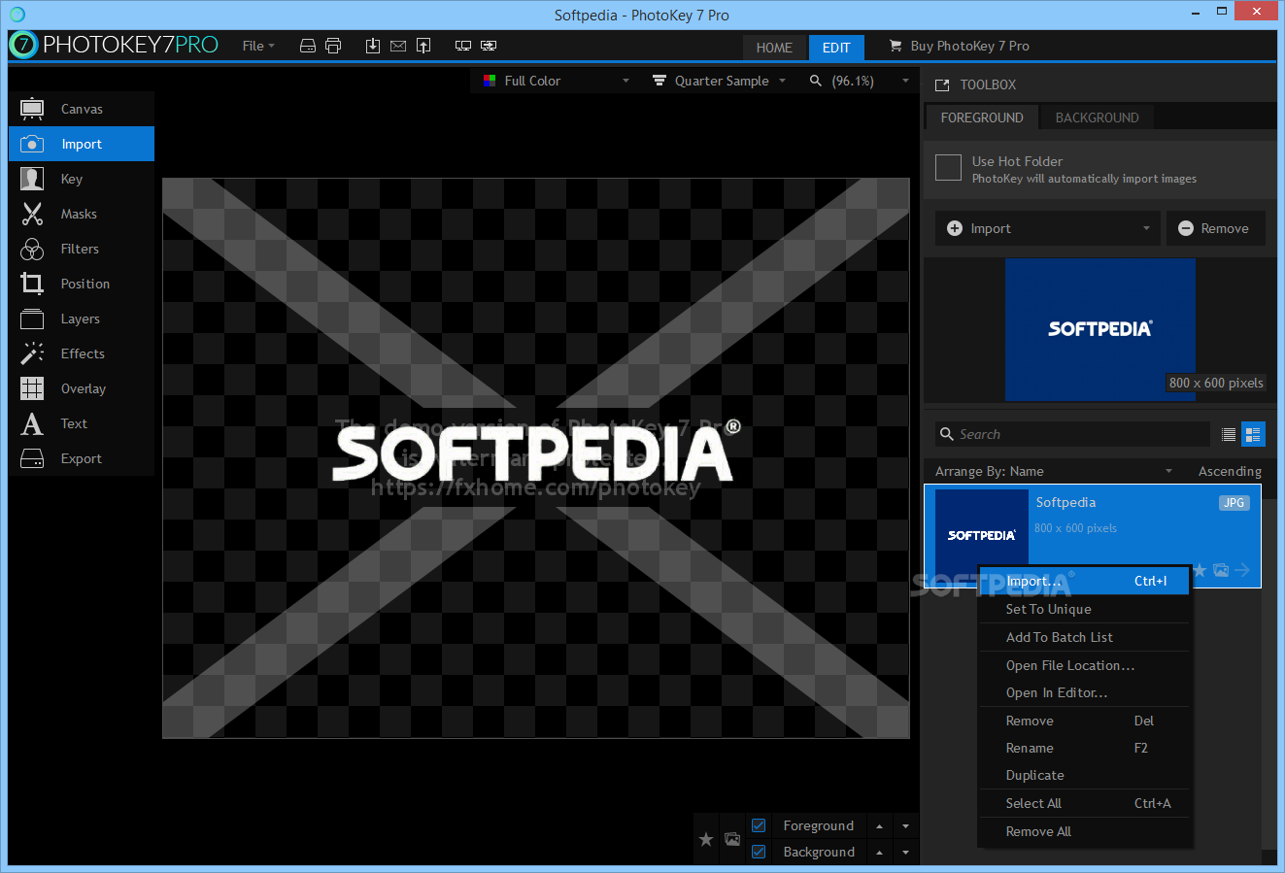1285x873 pixels.
Task: Switch to the FOREGROUND tab
Action: coord(982,118)
